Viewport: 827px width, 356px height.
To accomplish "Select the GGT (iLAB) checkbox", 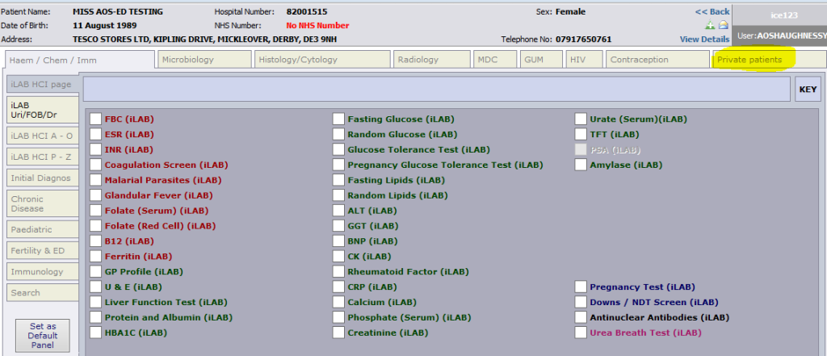I will pyautogui.click(x=338, y=226).
